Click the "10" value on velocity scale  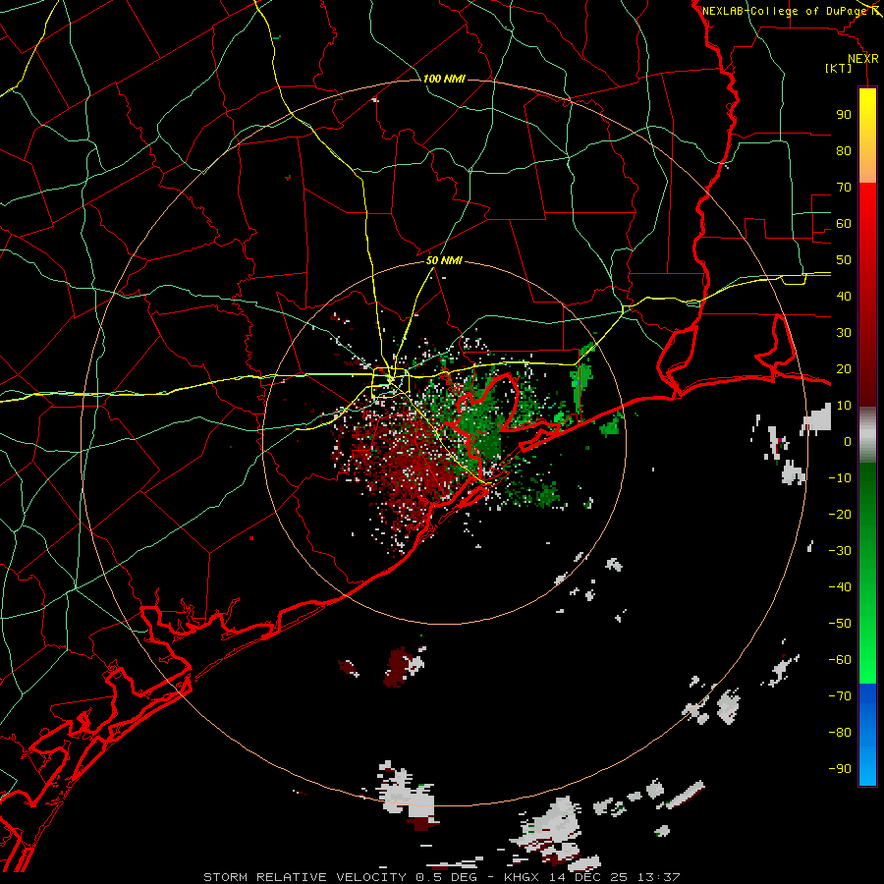tap(844, 406)
